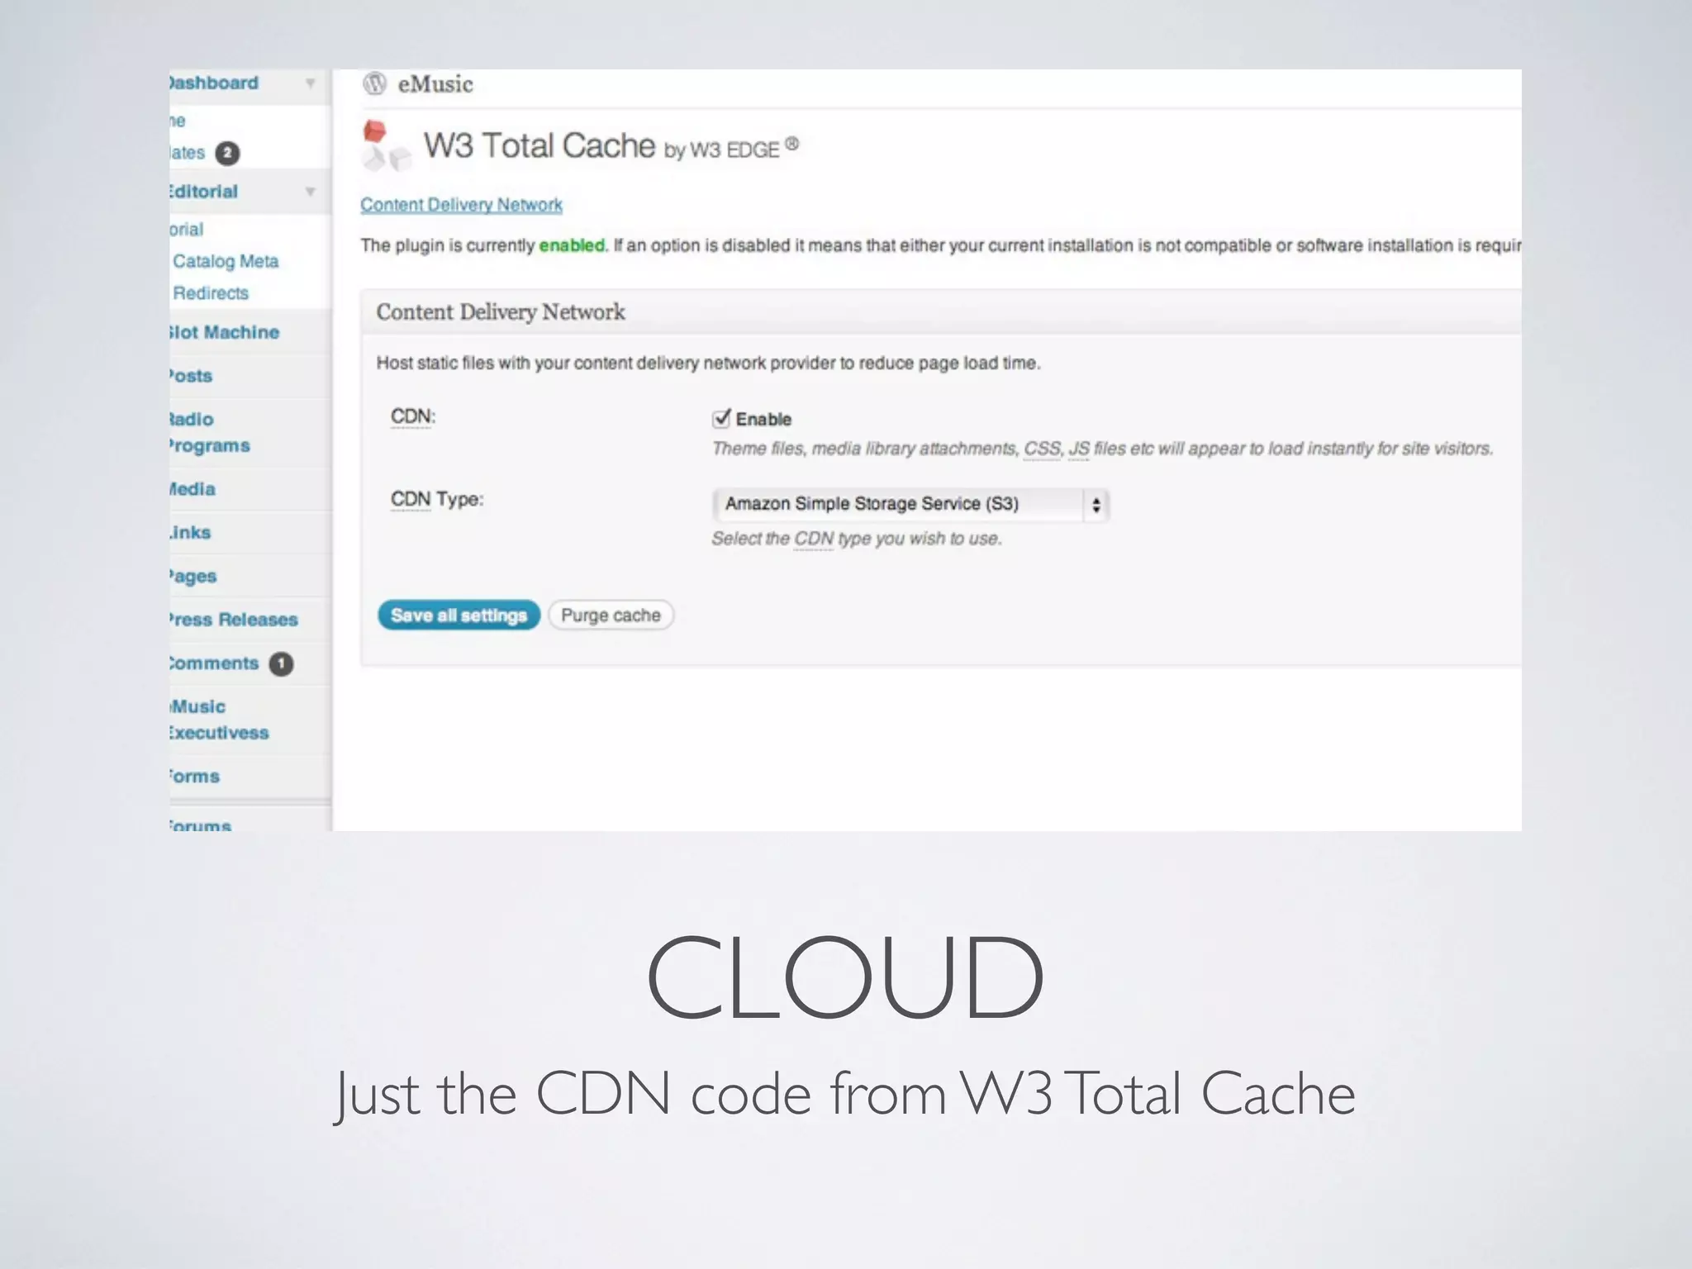Click 'Select the CDN type you wish to use.'

click(x=857, y=539)
